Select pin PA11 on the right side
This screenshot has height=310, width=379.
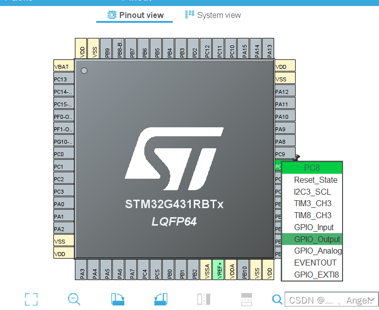(x=285, y=103)
